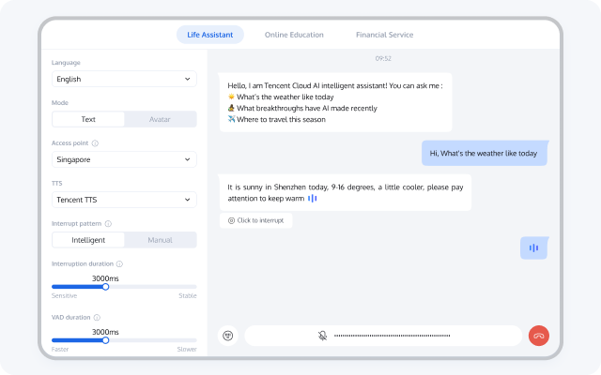This screenshot has width=601, height=375.
Task: Select Text mode option
Action: coord(88,119)
